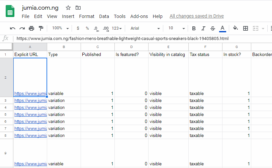The image size is (272, 168).
Task: Select the Visibility in catalog header cell
Action: click(x=168, y=54)
